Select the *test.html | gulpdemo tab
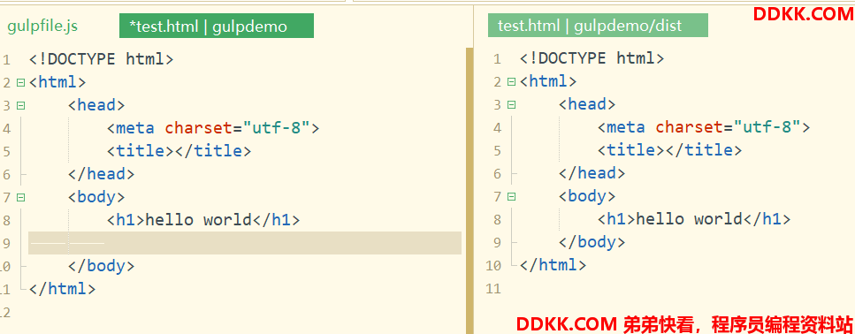 tap(217, 27)
